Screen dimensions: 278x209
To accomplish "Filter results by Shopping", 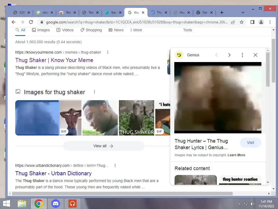I will [x=91, y=30].
